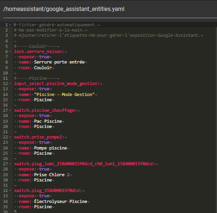
Task: Click the 'true' value on line 7
Action: point(44,57)
